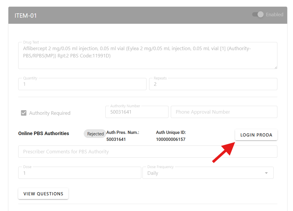Click the Authority Required label text
This screenshot has height=211, width=293.
tap(50, 113)
